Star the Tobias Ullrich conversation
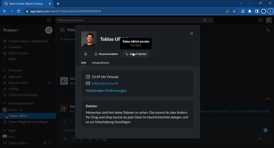 (85, 54)
